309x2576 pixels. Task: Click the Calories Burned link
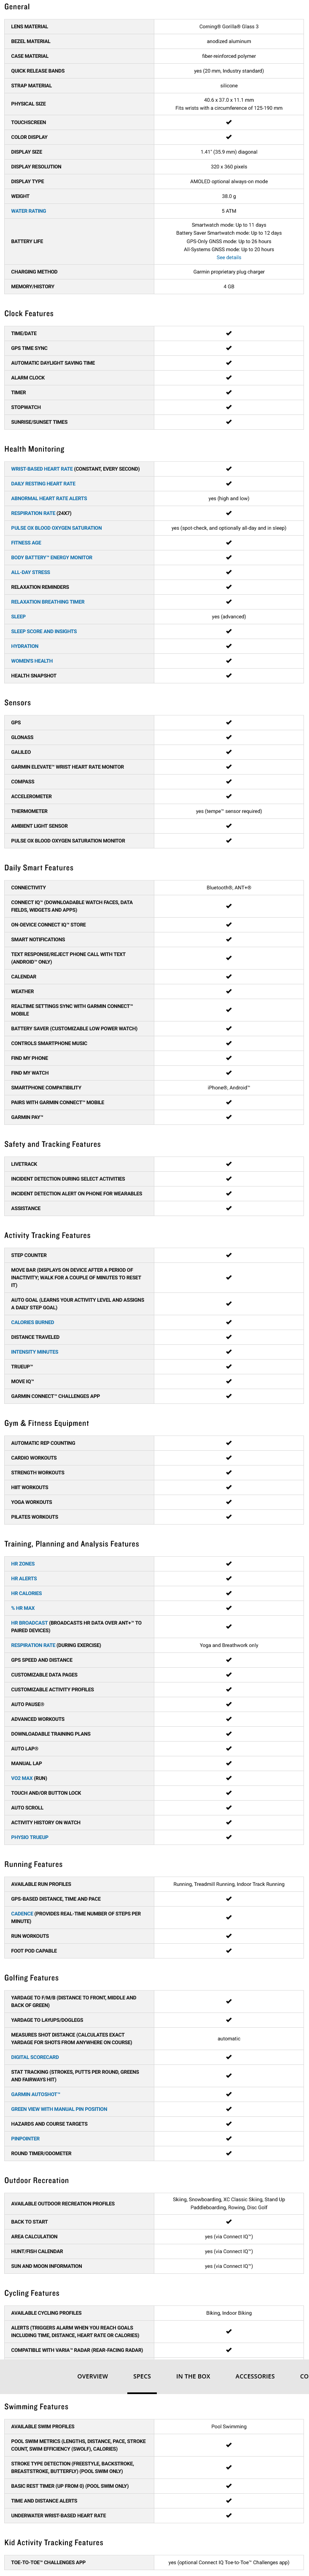[x=32, y=1322]
